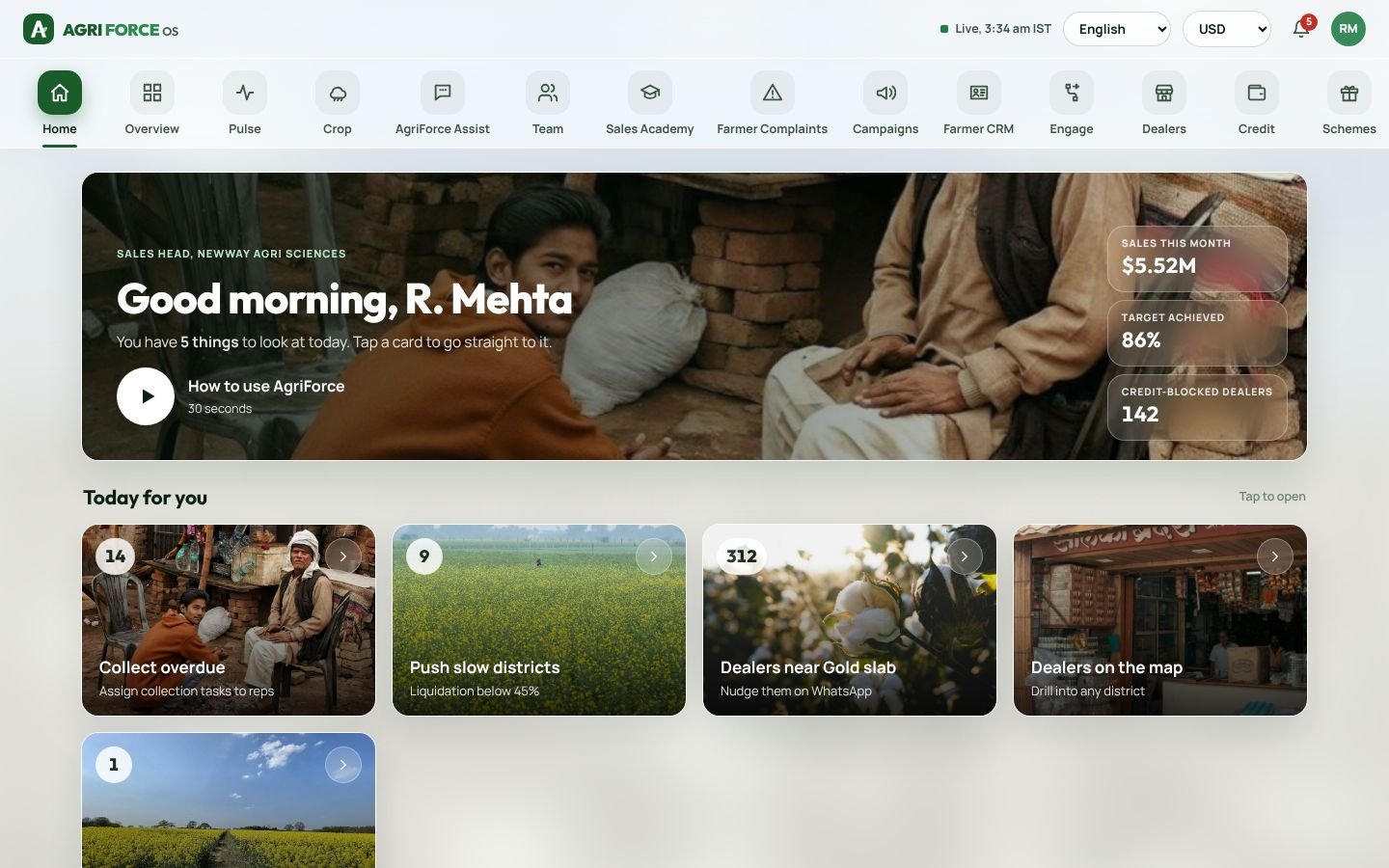Open the Home nav icon
This screenshot has height=868, width=1389.
click(60, 93)
